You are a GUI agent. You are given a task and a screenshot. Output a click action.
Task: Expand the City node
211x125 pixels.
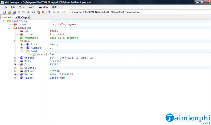[15, 61]
